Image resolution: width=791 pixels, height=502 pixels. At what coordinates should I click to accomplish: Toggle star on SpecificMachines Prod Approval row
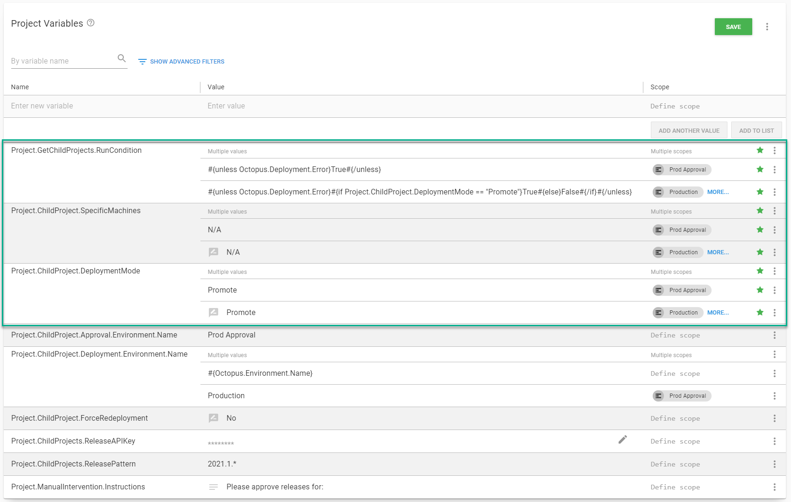pos(760,230)
